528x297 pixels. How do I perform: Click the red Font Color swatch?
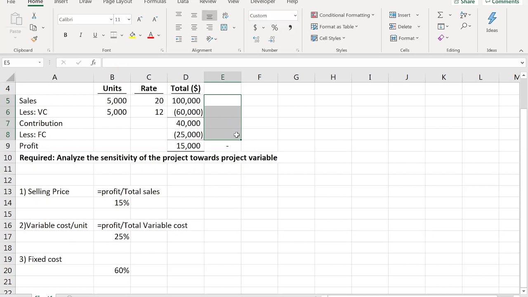(x=151, y=35)
